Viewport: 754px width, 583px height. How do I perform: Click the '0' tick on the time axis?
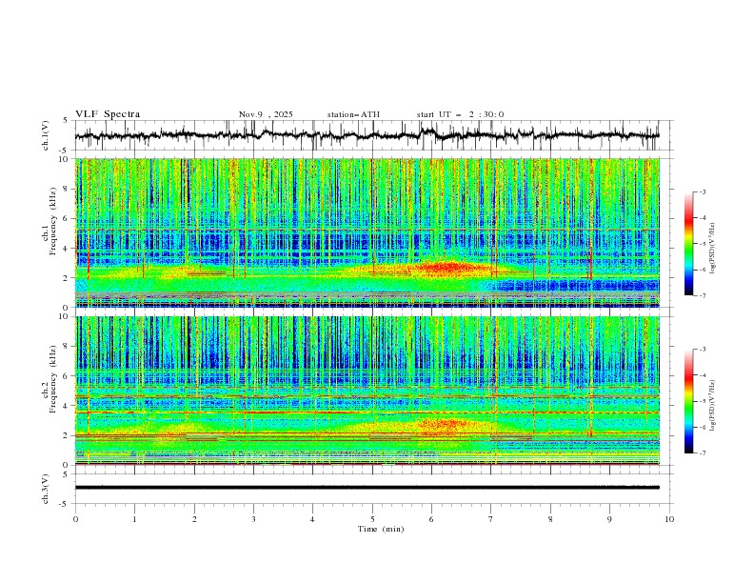tap(75, 519)
